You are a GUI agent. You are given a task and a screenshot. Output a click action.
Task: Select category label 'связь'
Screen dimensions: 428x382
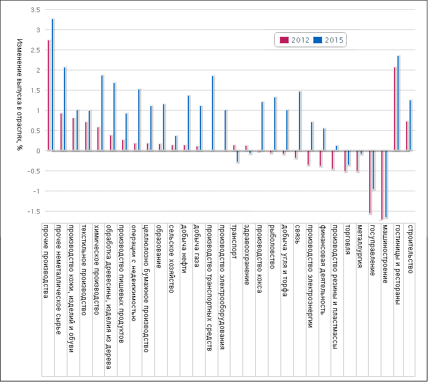click(297, 235)
